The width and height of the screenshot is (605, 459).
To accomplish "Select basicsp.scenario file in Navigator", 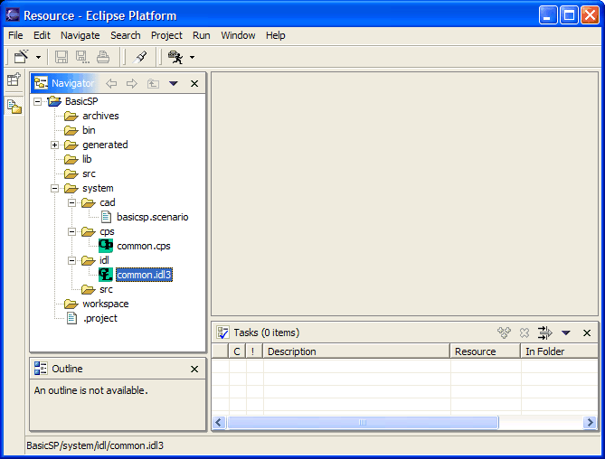I will point(152,217).
